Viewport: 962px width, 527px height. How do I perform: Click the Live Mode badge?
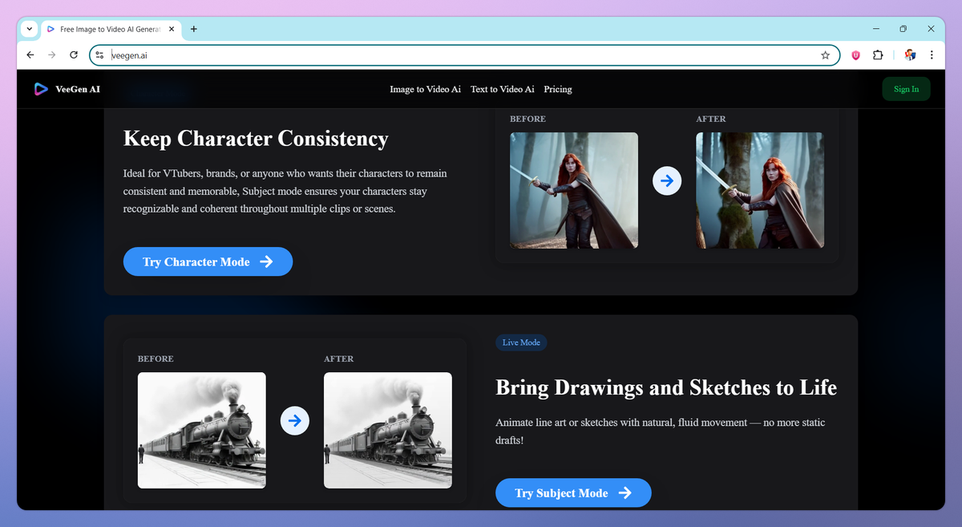pyautogui.click(x=521, y=343)
